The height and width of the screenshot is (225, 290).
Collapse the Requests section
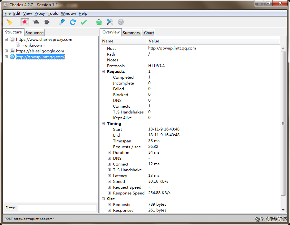click(x=103, y=72)
